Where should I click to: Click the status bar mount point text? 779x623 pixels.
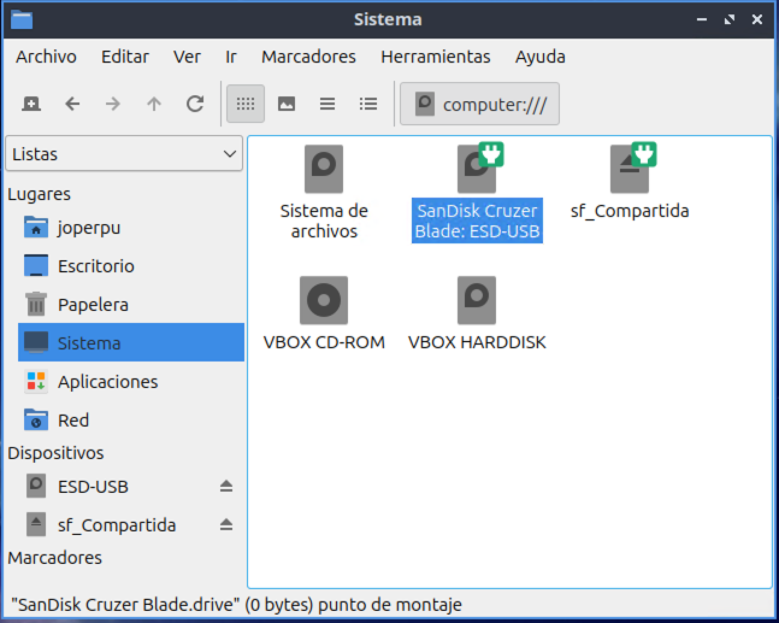(237, 604)
